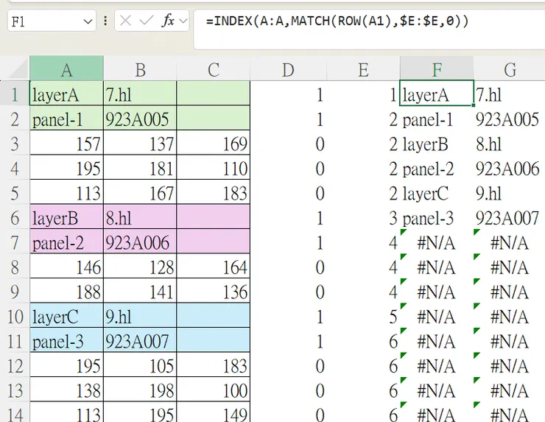545x422 pixels.
Task: Click inside the Name Box showing F1
Action: pos(44,21)
